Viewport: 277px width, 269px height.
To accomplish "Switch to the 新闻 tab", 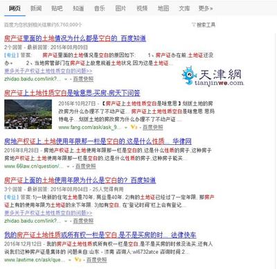I will point(36,8).
